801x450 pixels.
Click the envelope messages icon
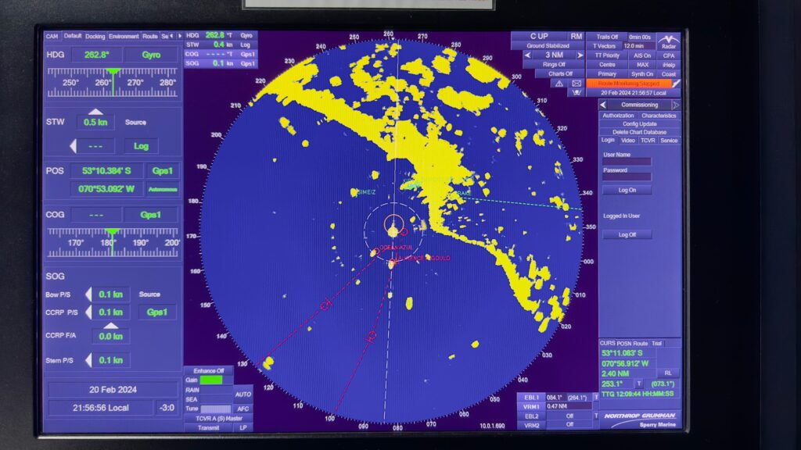point(577,83)
